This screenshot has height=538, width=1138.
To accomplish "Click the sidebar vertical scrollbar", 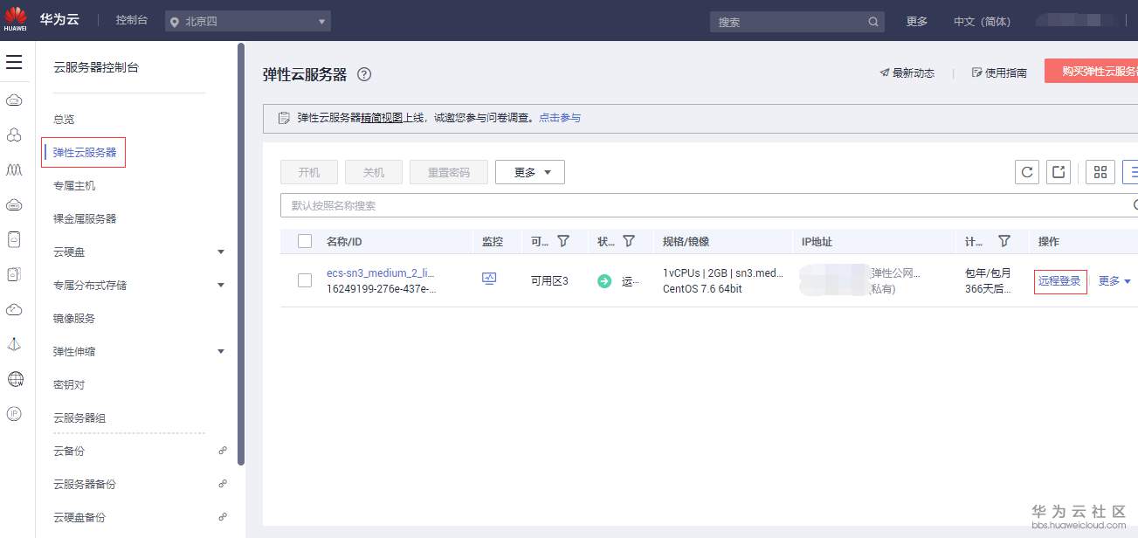I will click(x=241, y=253).
